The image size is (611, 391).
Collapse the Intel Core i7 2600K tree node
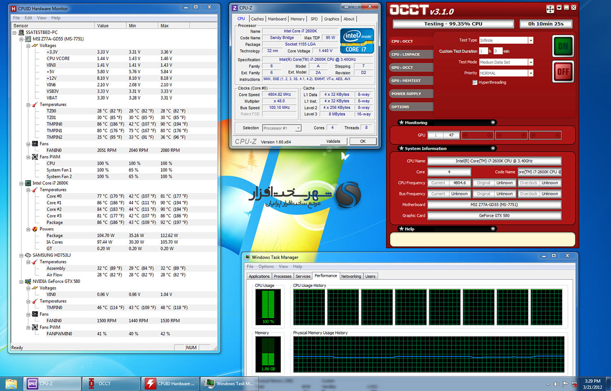22,183
